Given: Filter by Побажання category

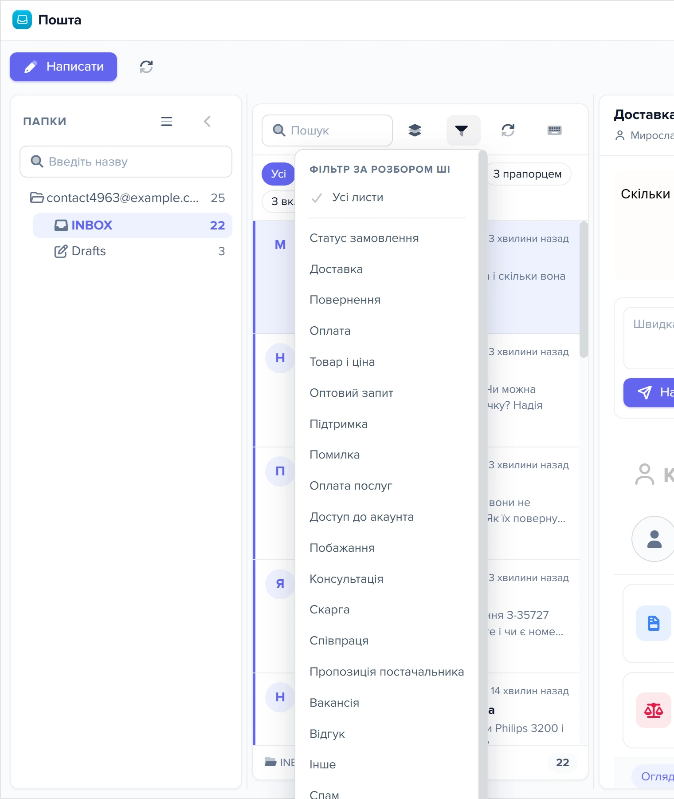Looking at the screenshot, I should click(387, 548).
